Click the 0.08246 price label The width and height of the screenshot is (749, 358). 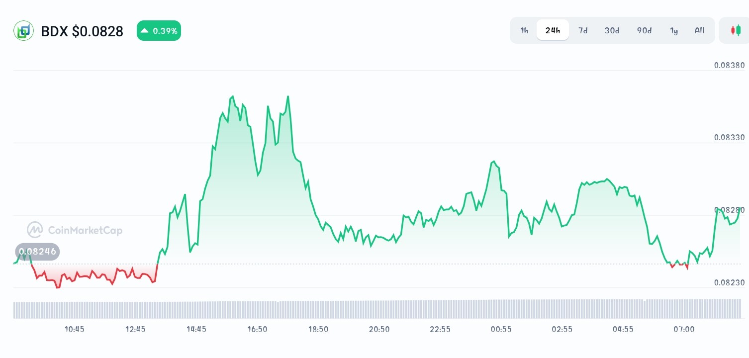coord(37,252)
